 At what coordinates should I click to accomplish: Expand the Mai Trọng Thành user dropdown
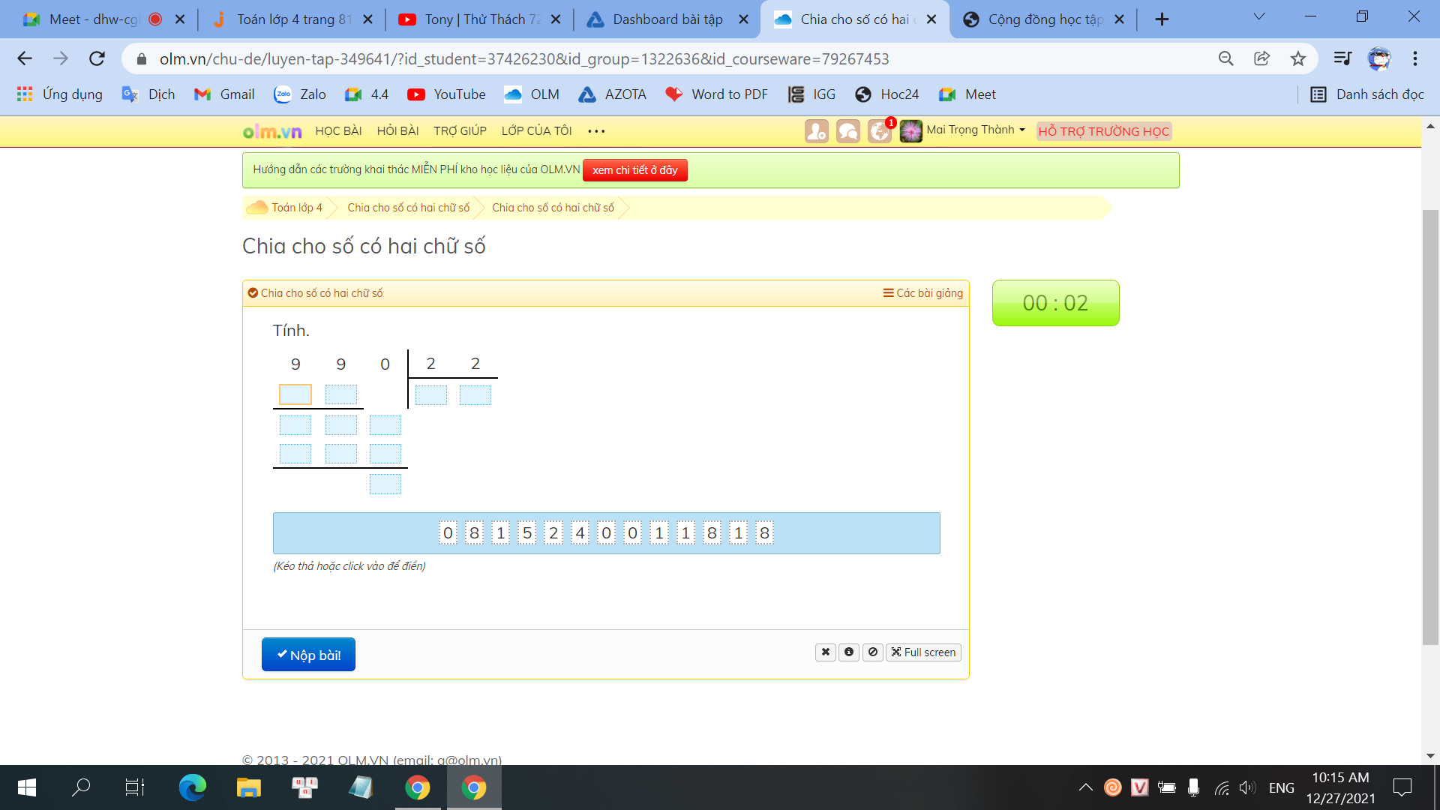pos(975,130)
